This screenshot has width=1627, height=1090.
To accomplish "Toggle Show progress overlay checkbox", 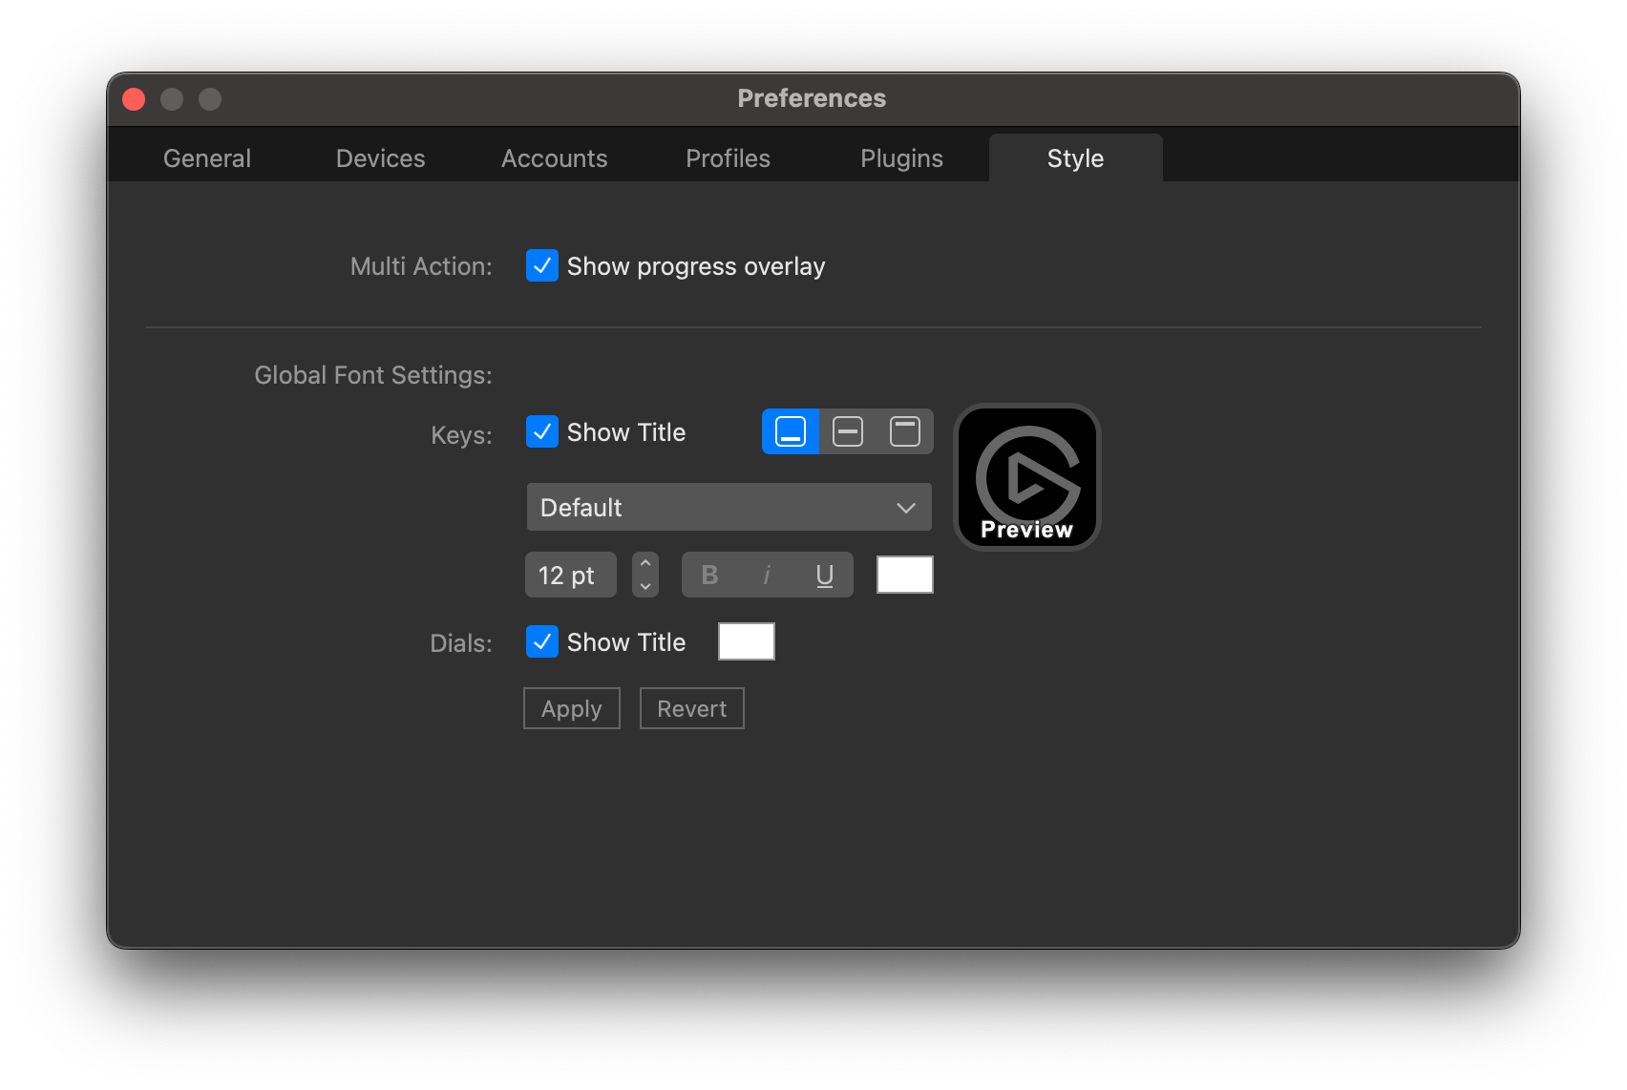I will click(542, 265).
